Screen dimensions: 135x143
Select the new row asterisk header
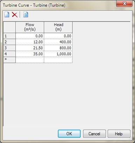pyautogui.click(x=9, y=60)
